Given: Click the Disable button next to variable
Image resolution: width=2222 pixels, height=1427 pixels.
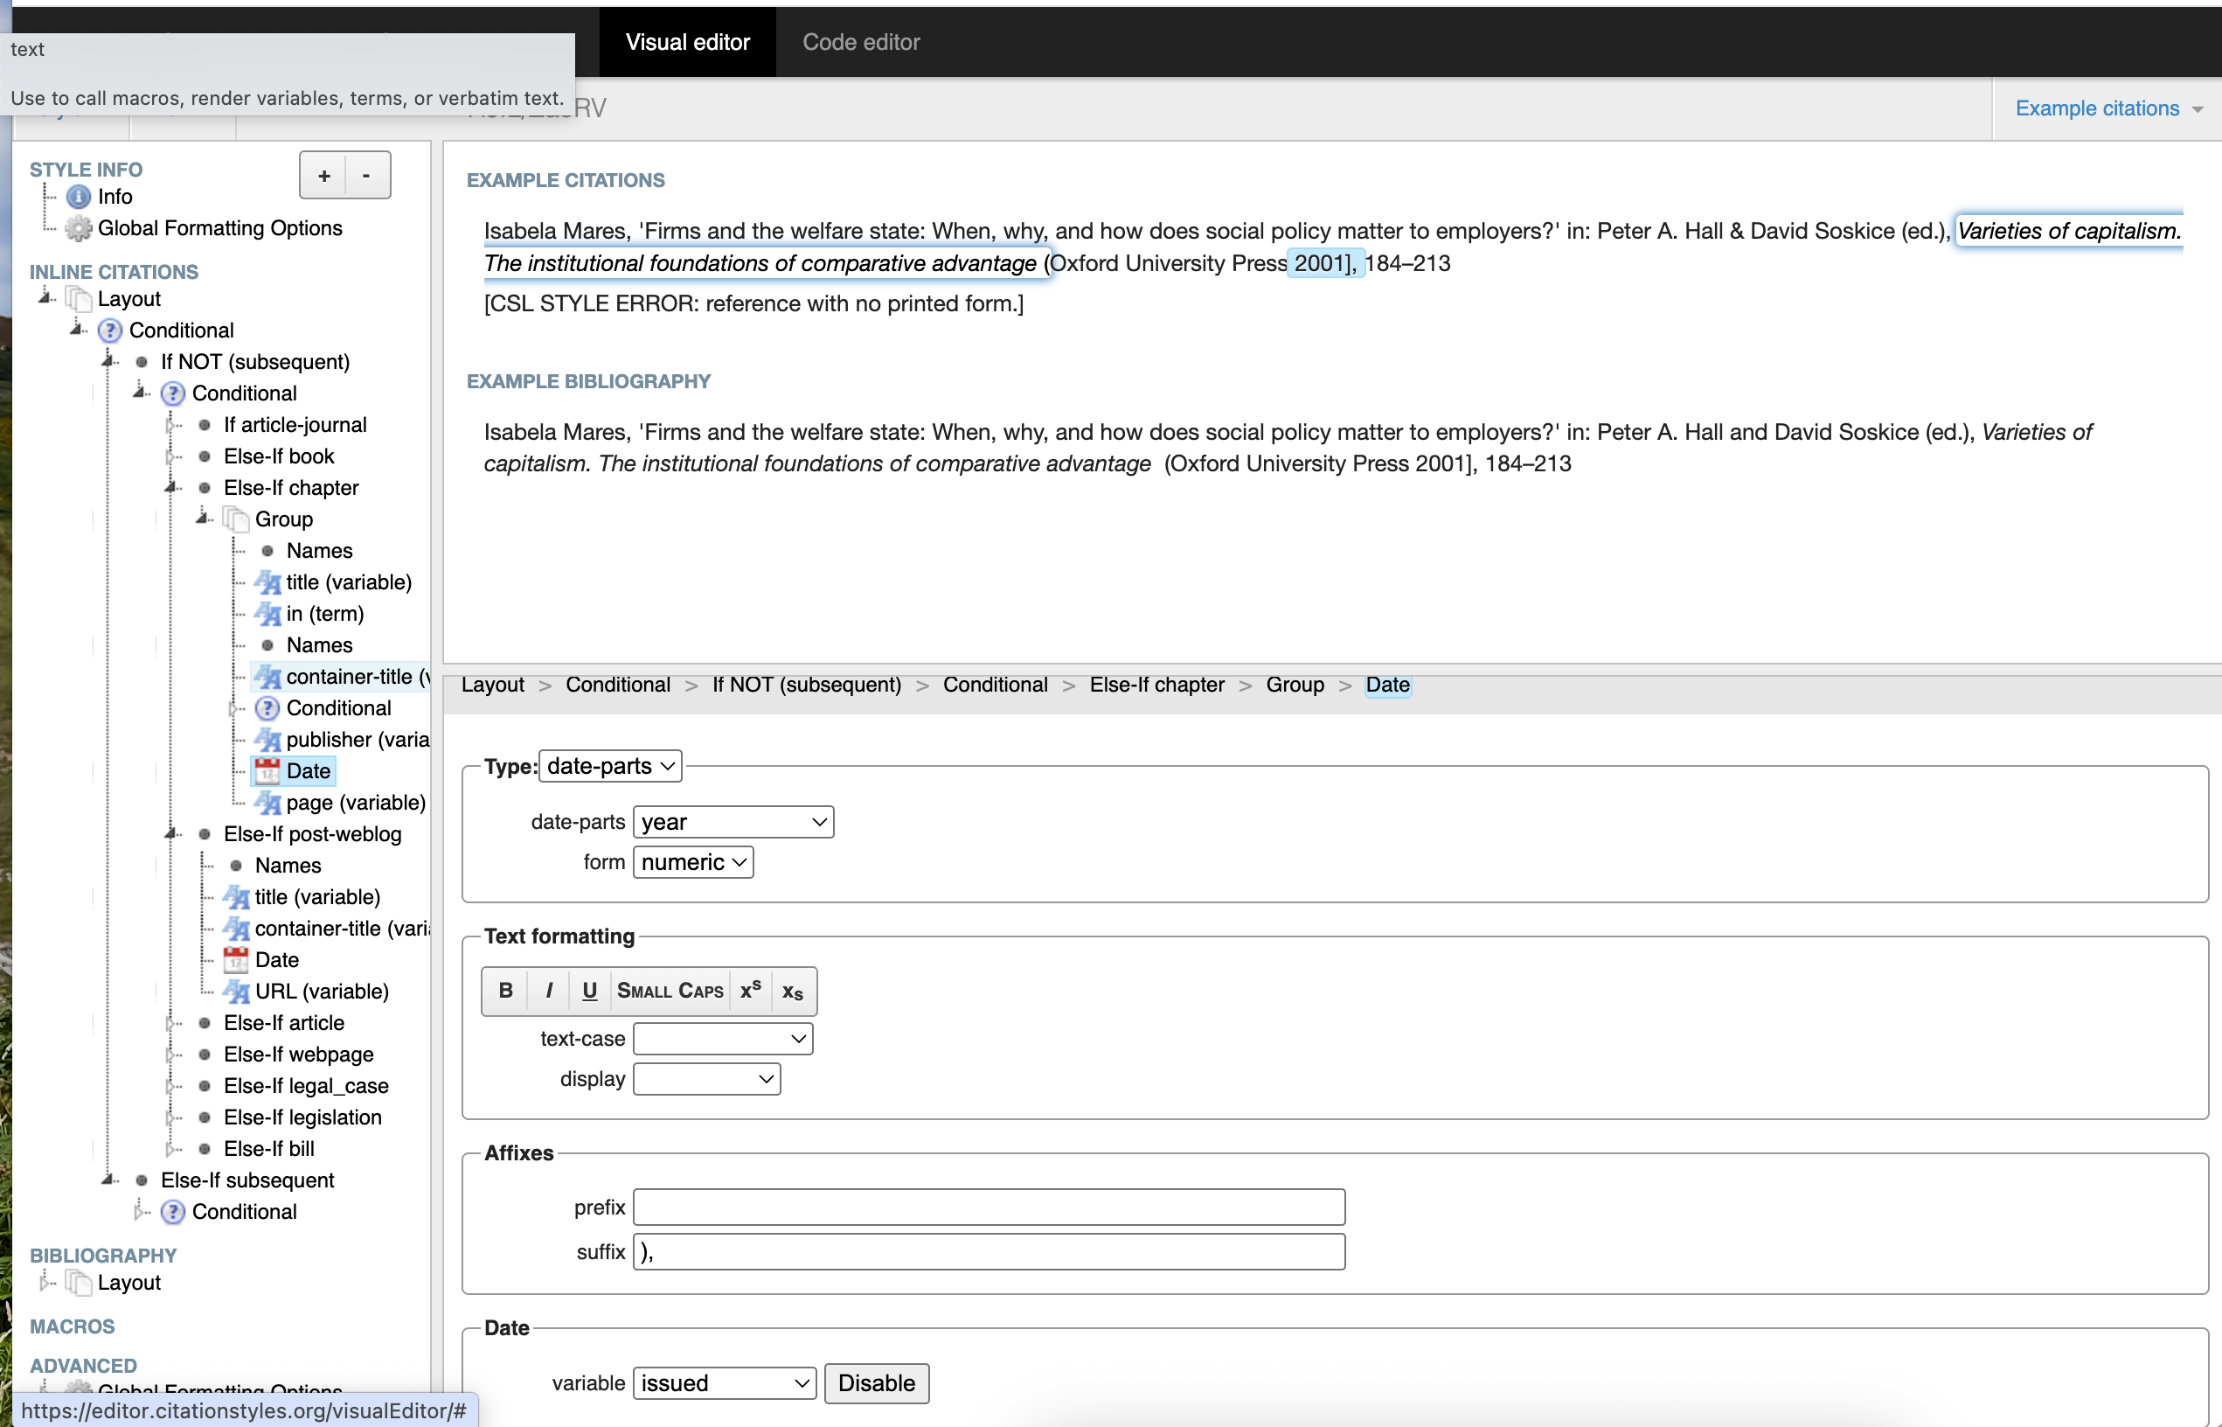Looking at the screenshot, I should point(875,1383).
